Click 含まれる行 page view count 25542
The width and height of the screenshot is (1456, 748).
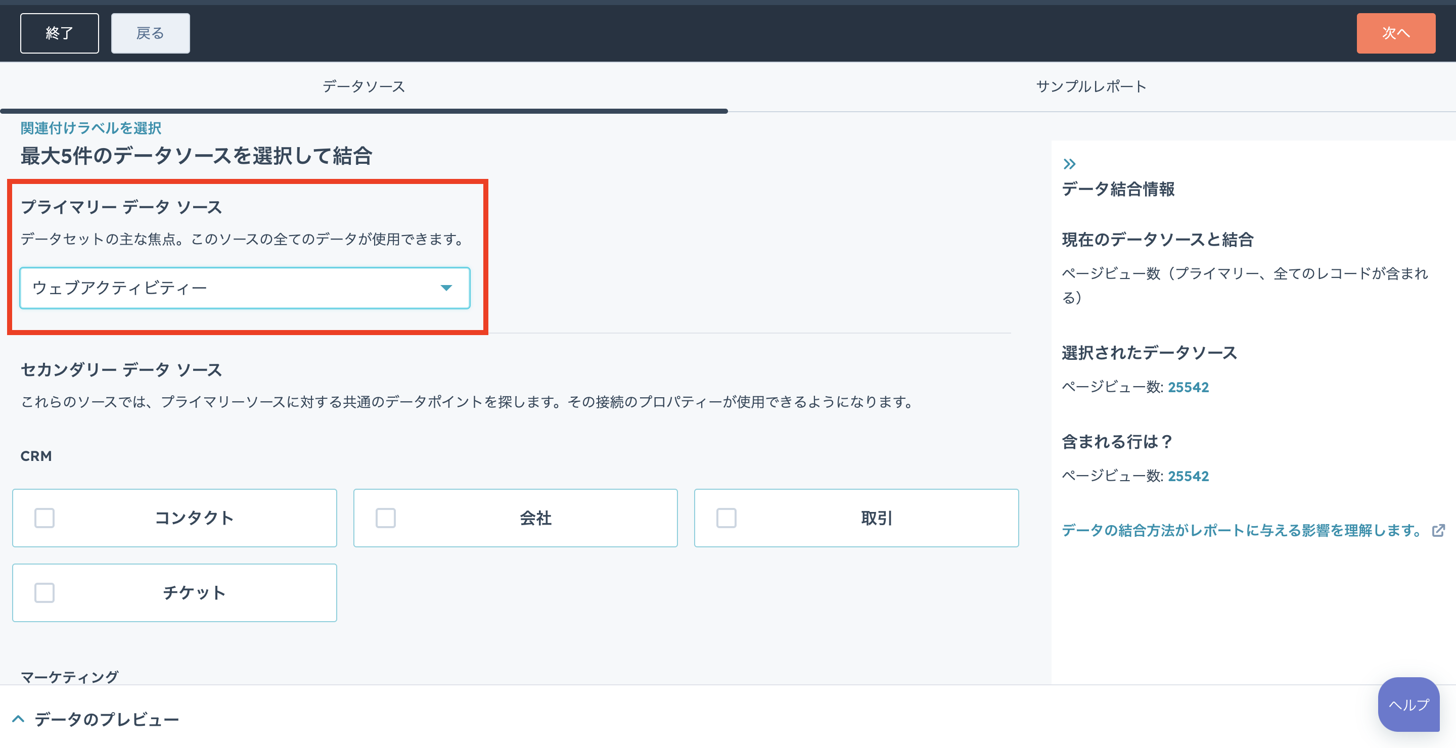point(1188,476)
